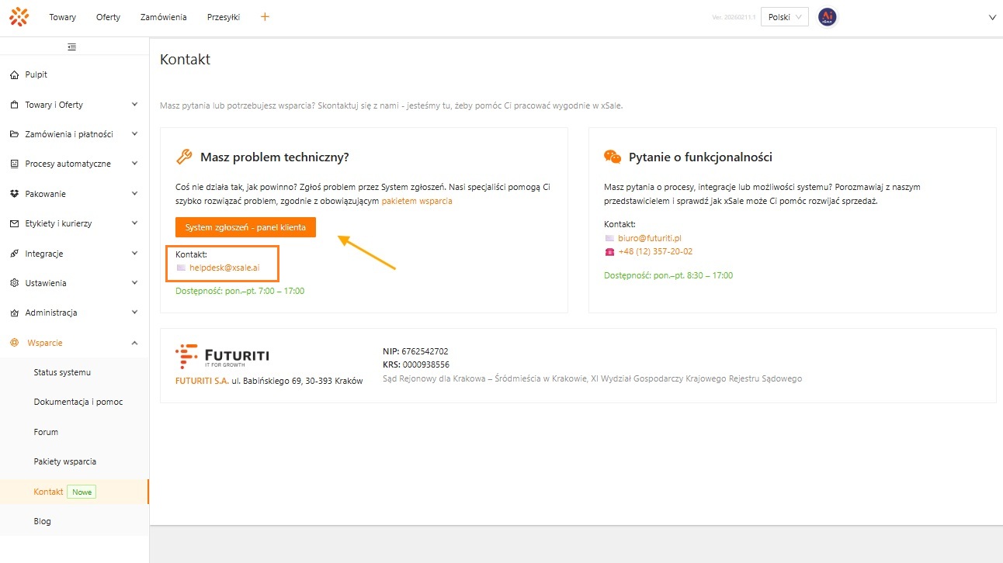The image size is (1003, 563).
Task: Click the chat icon beside 'Pytanie o funkcjonalności'
Action: [613, 155]
